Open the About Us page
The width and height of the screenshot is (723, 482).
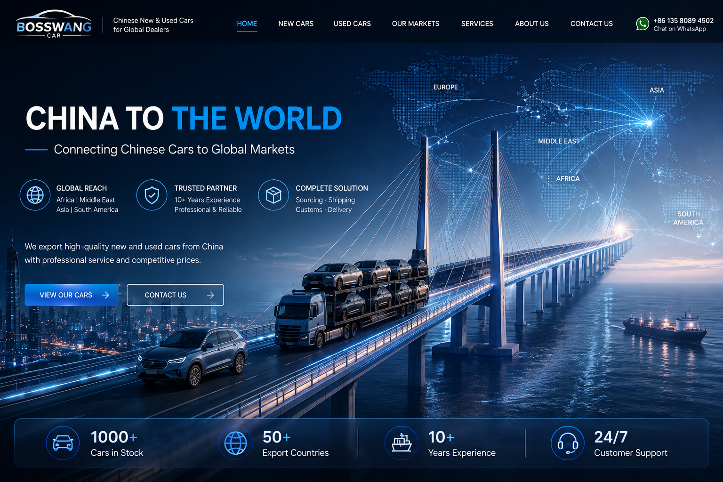point(532,24)
